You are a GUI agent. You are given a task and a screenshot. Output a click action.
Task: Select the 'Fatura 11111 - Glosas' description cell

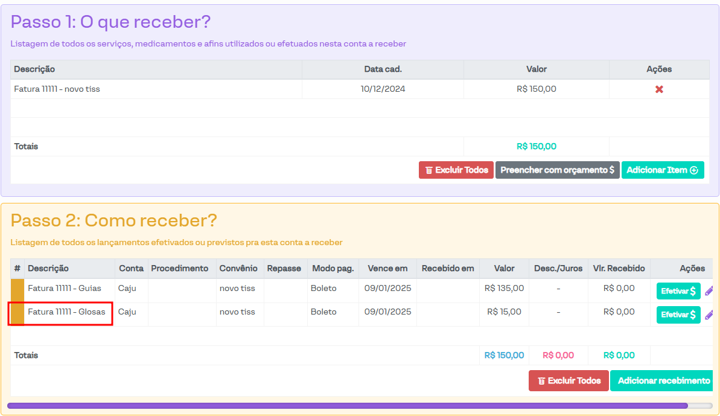(66, 312)
